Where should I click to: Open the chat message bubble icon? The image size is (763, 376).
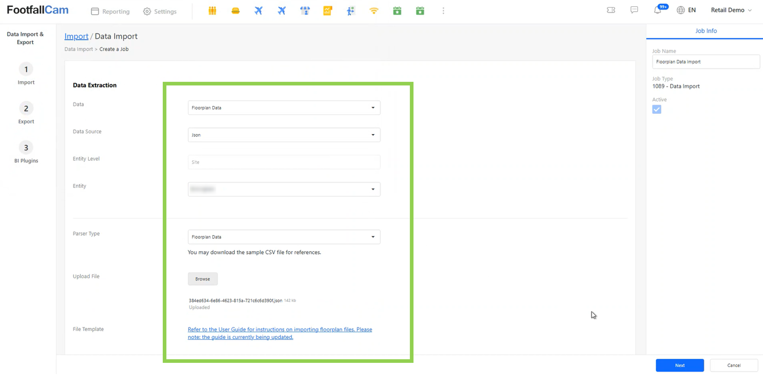[634, 10]
